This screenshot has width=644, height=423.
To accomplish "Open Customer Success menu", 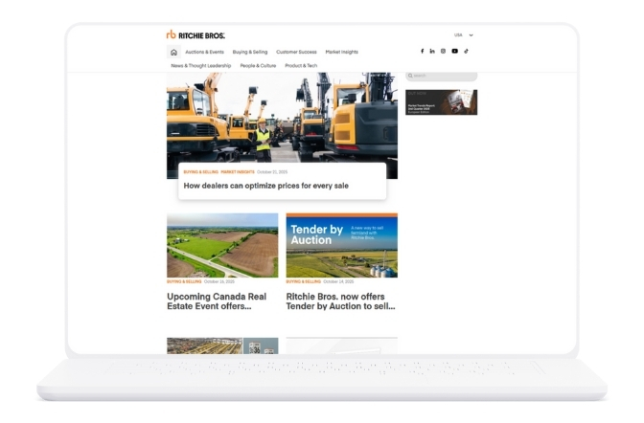I will coord(296,52).
